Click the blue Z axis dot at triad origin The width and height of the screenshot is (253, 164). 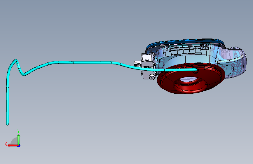[x=19, y=146]
